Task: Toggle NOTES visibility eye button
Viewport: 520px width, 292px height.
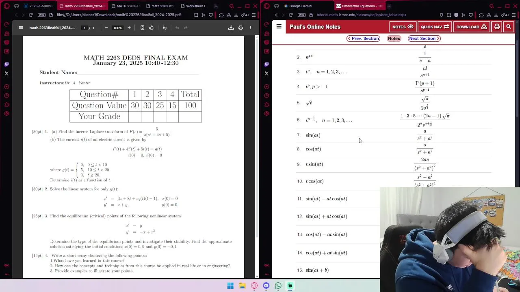Action: click(403, 27)
